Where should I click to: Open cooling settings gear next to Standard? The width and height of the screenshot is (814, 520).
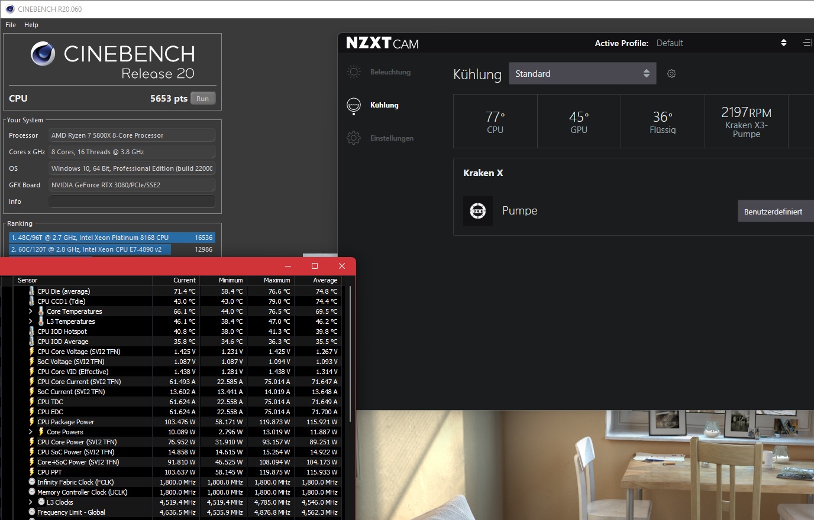671,74
